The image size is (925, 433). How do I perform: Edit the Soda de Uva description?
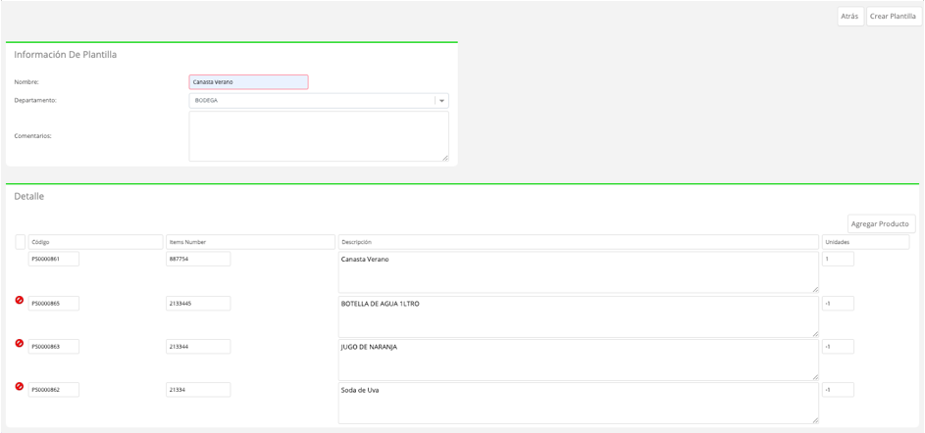579,403
